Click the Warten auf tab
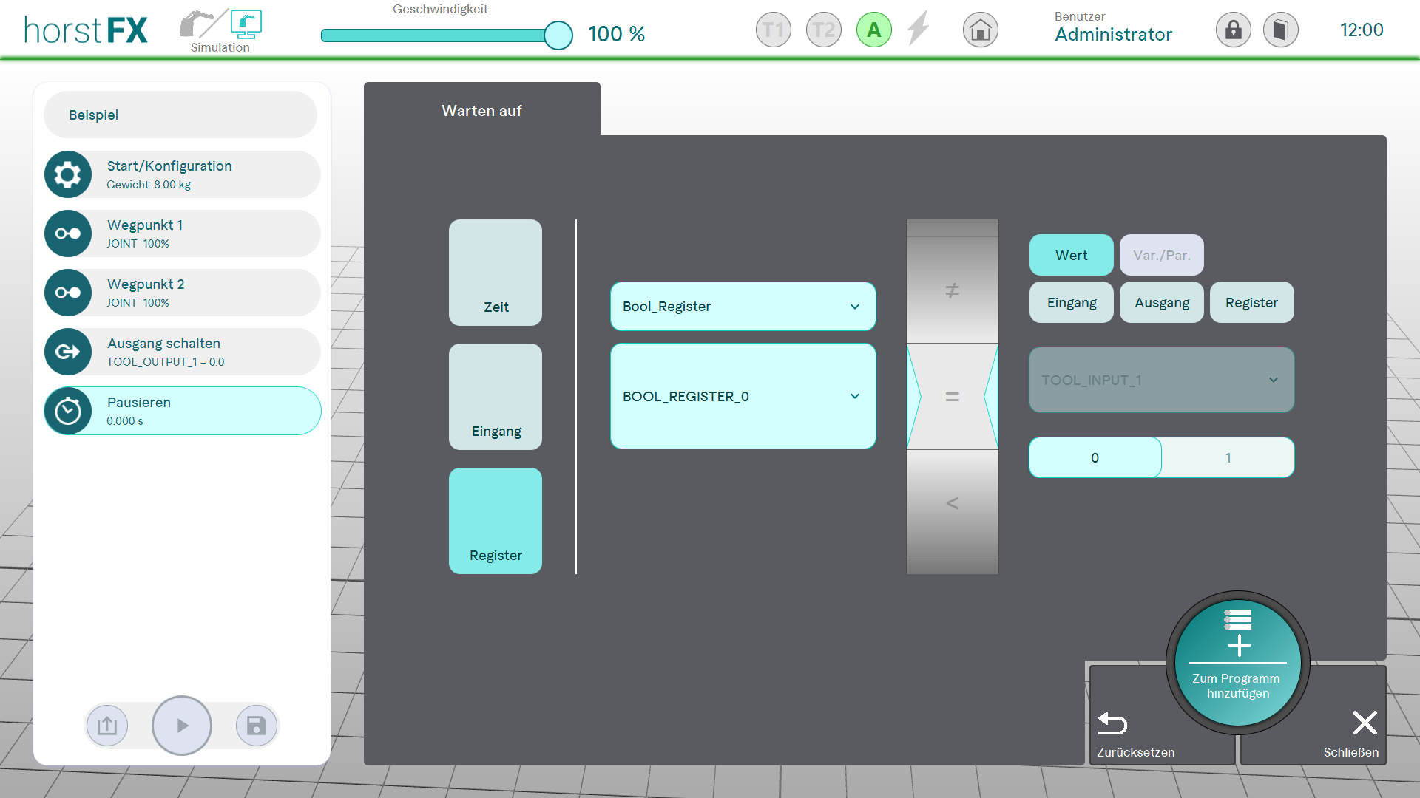Image resolution: width=1420 pixels, height=798 pixels. tap(481, 110)
